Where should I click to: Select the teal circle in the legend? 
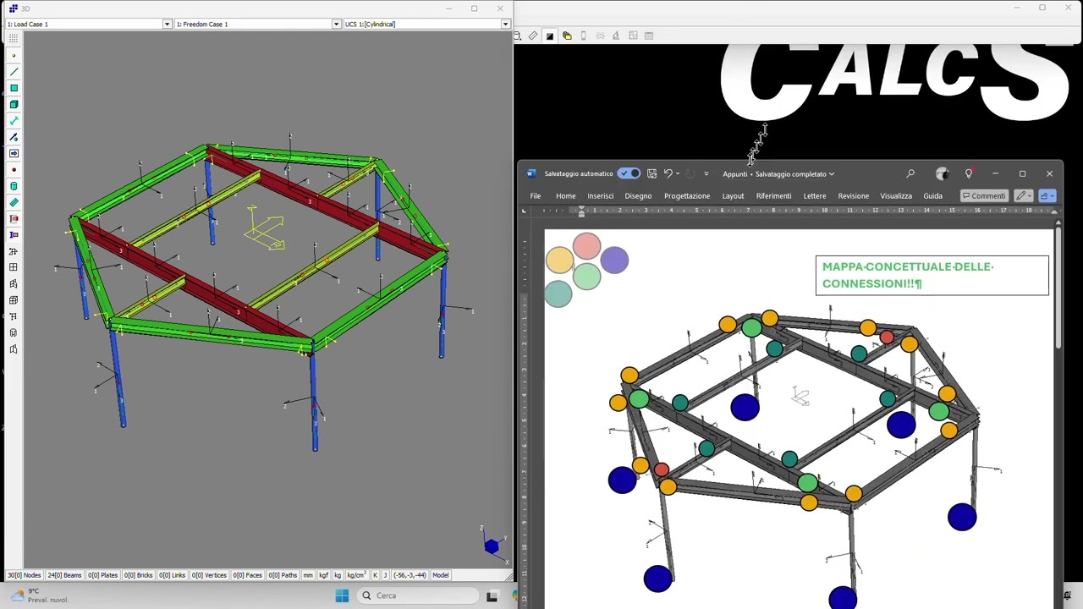[x=558, y=294]
